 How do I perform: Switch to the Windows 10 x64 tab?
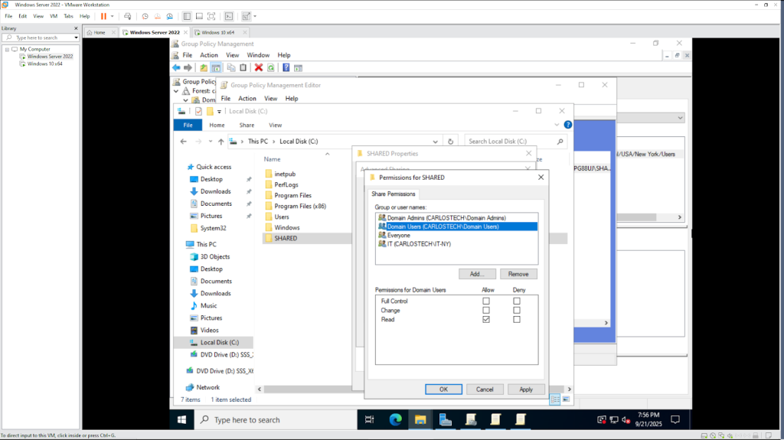(217, 33)
